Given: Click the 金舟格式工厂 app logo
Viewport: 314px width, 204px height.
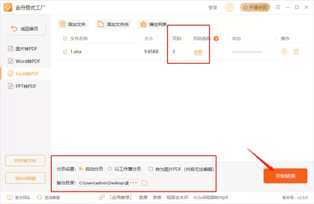Looking at the screenshot, I should click(8, 7).
